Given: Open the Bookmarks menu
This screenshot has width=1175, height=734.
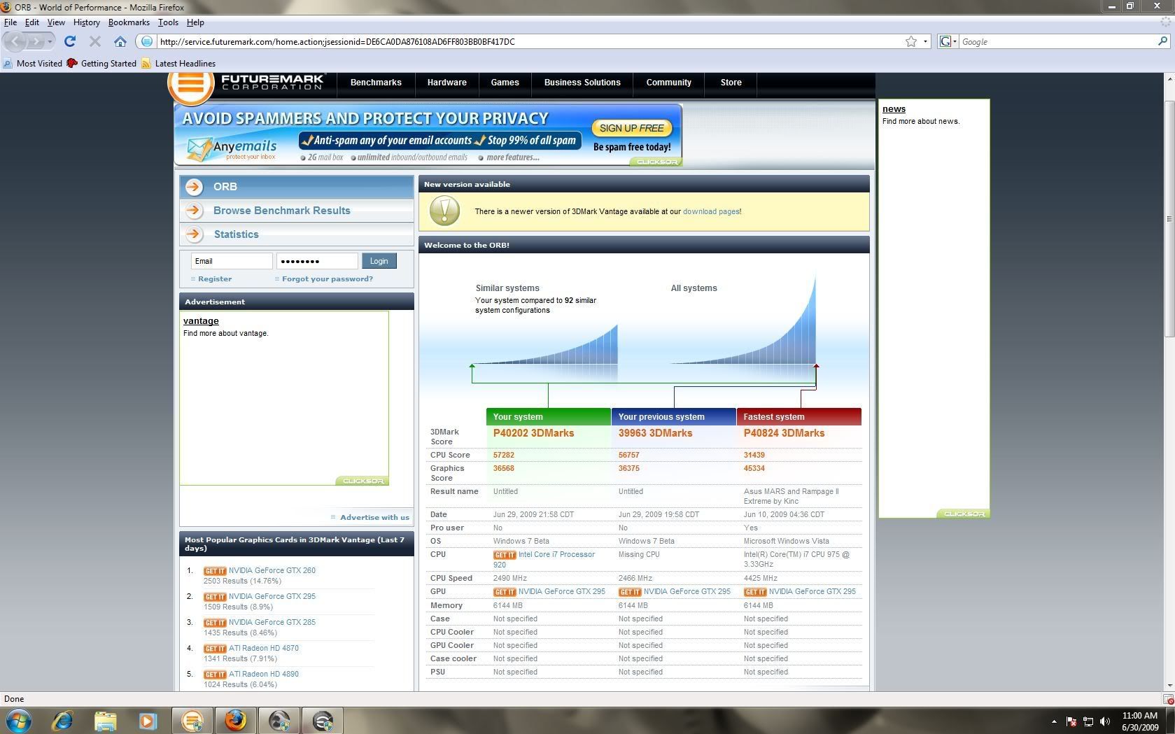Looking at the screenshot, I should pyautogui.click(x=129, y=22).
